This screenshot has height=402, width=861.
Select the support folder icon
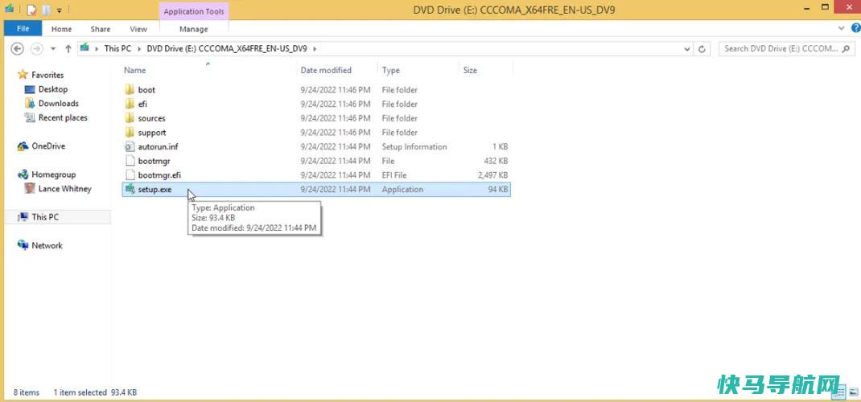click(130, 132)
